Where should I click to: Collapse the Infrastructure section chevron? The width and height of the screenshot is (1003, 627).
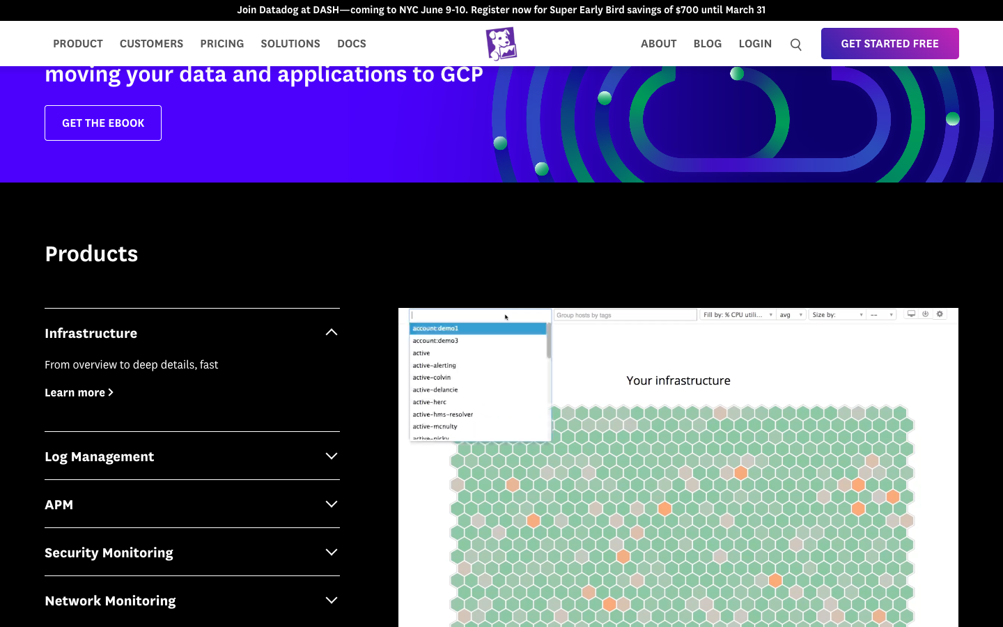[332, 332]
